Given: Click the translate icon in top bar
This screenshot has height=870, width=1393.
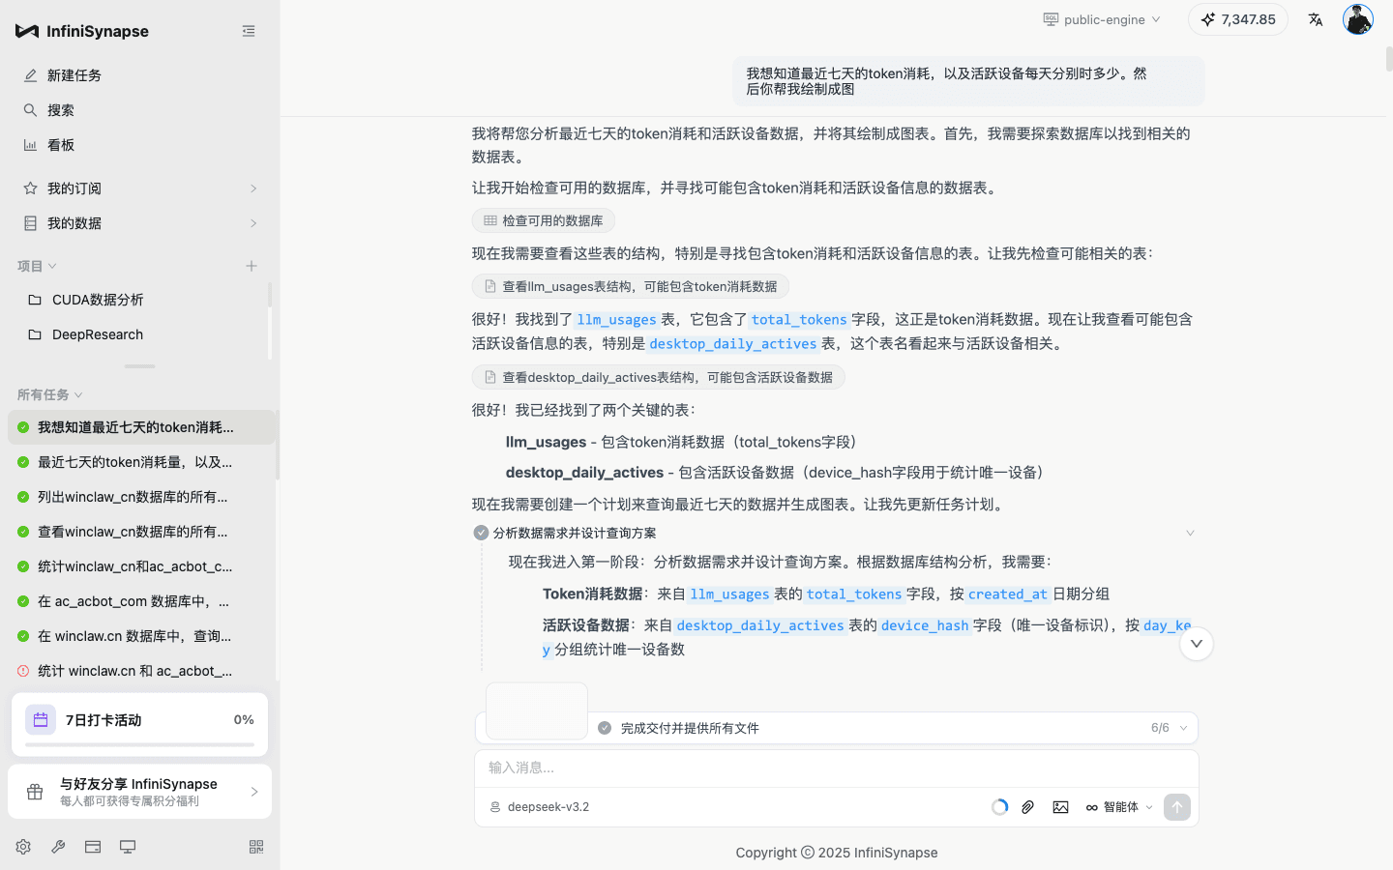Looking at the screenshot, I should (1315, 18).
